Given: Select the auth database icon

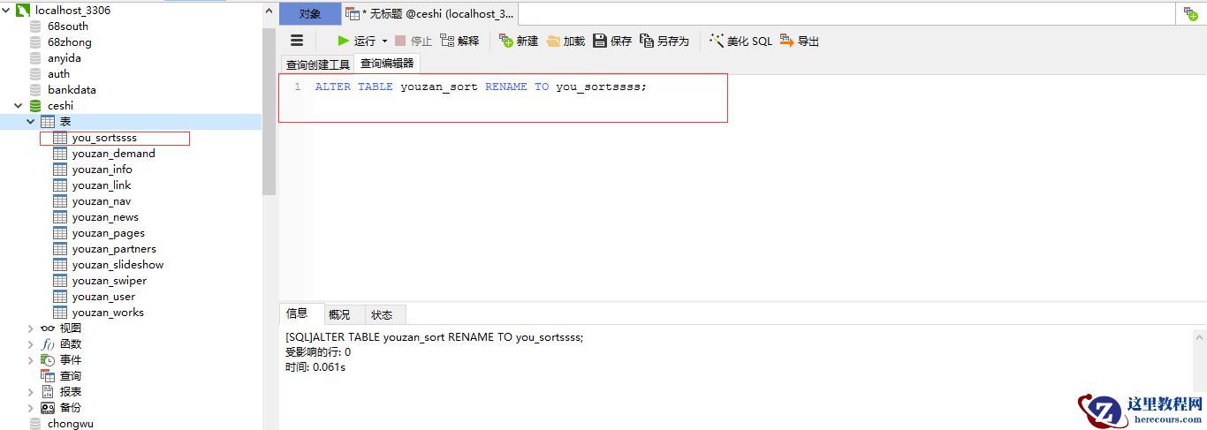Looking at the screenshot, I should tap(35, 73).
